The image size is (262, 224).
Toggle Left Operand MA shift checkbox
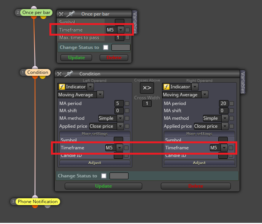[x=127, y=111]
